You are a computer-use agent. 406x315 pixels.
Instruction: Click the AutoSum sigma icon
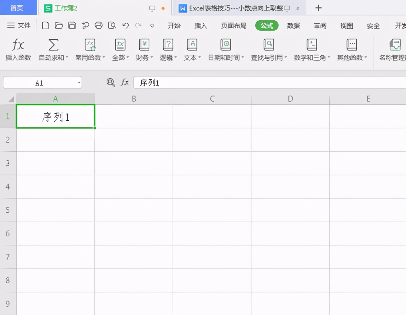pos(53,44)
